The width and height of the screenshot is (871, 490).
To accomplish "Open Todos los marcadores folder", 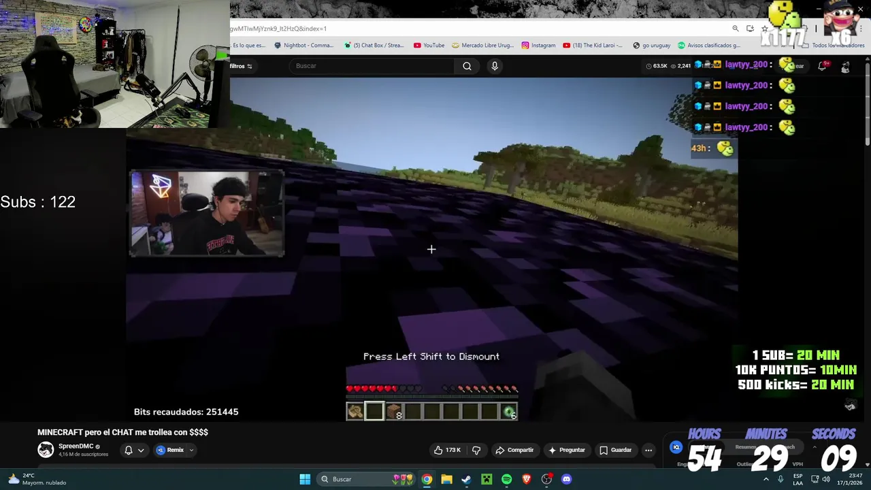I will [833, 46].
